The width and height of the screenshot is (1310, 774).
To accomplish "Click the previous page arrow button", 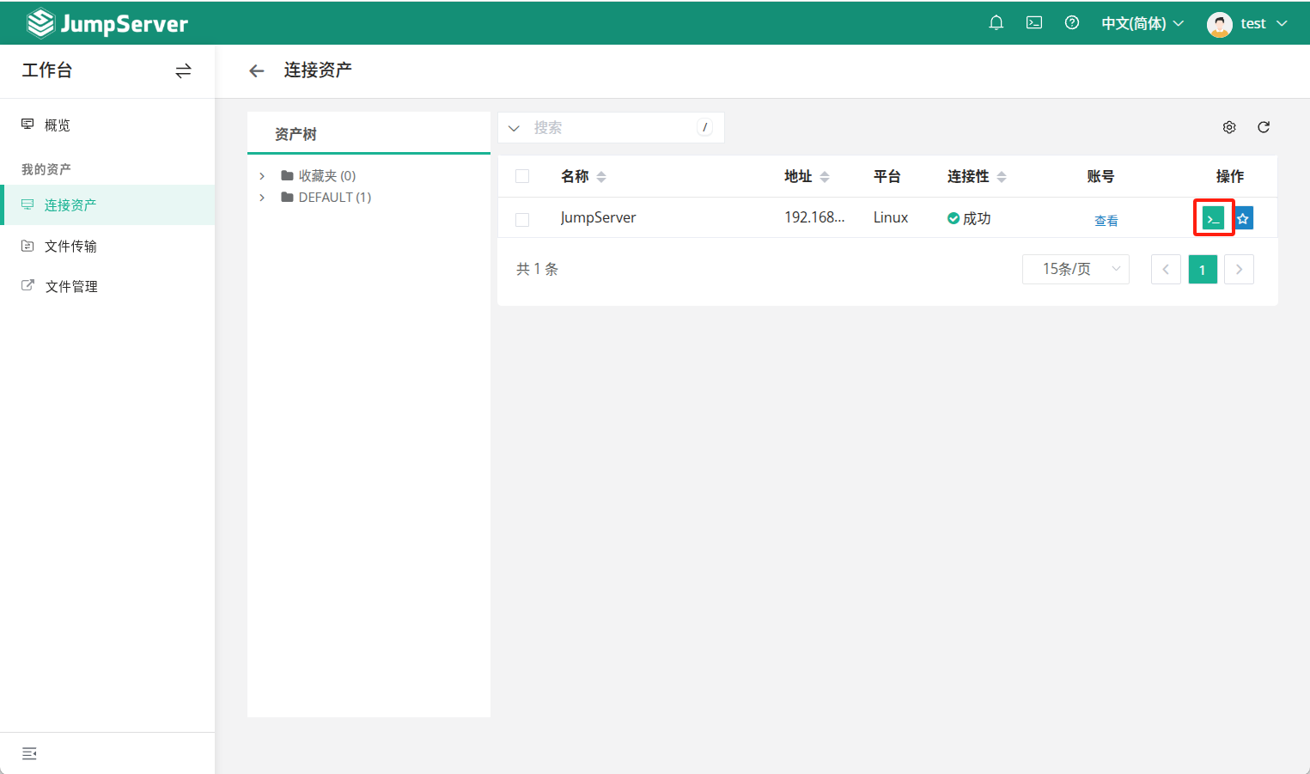I will [x=1166, y=270].
